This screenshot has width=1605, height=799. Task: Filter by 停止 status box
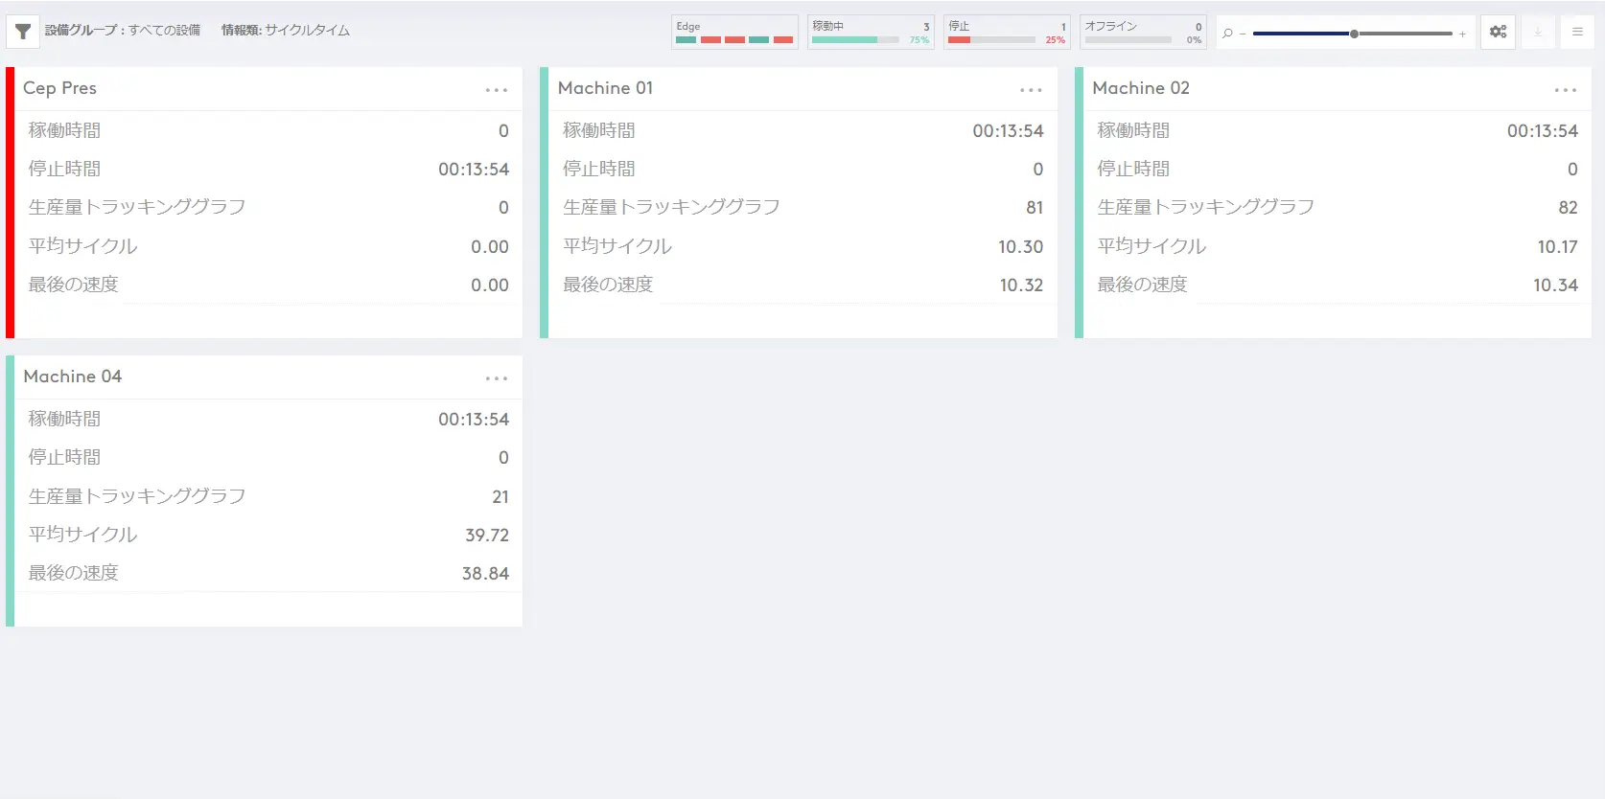(1007, 32)
